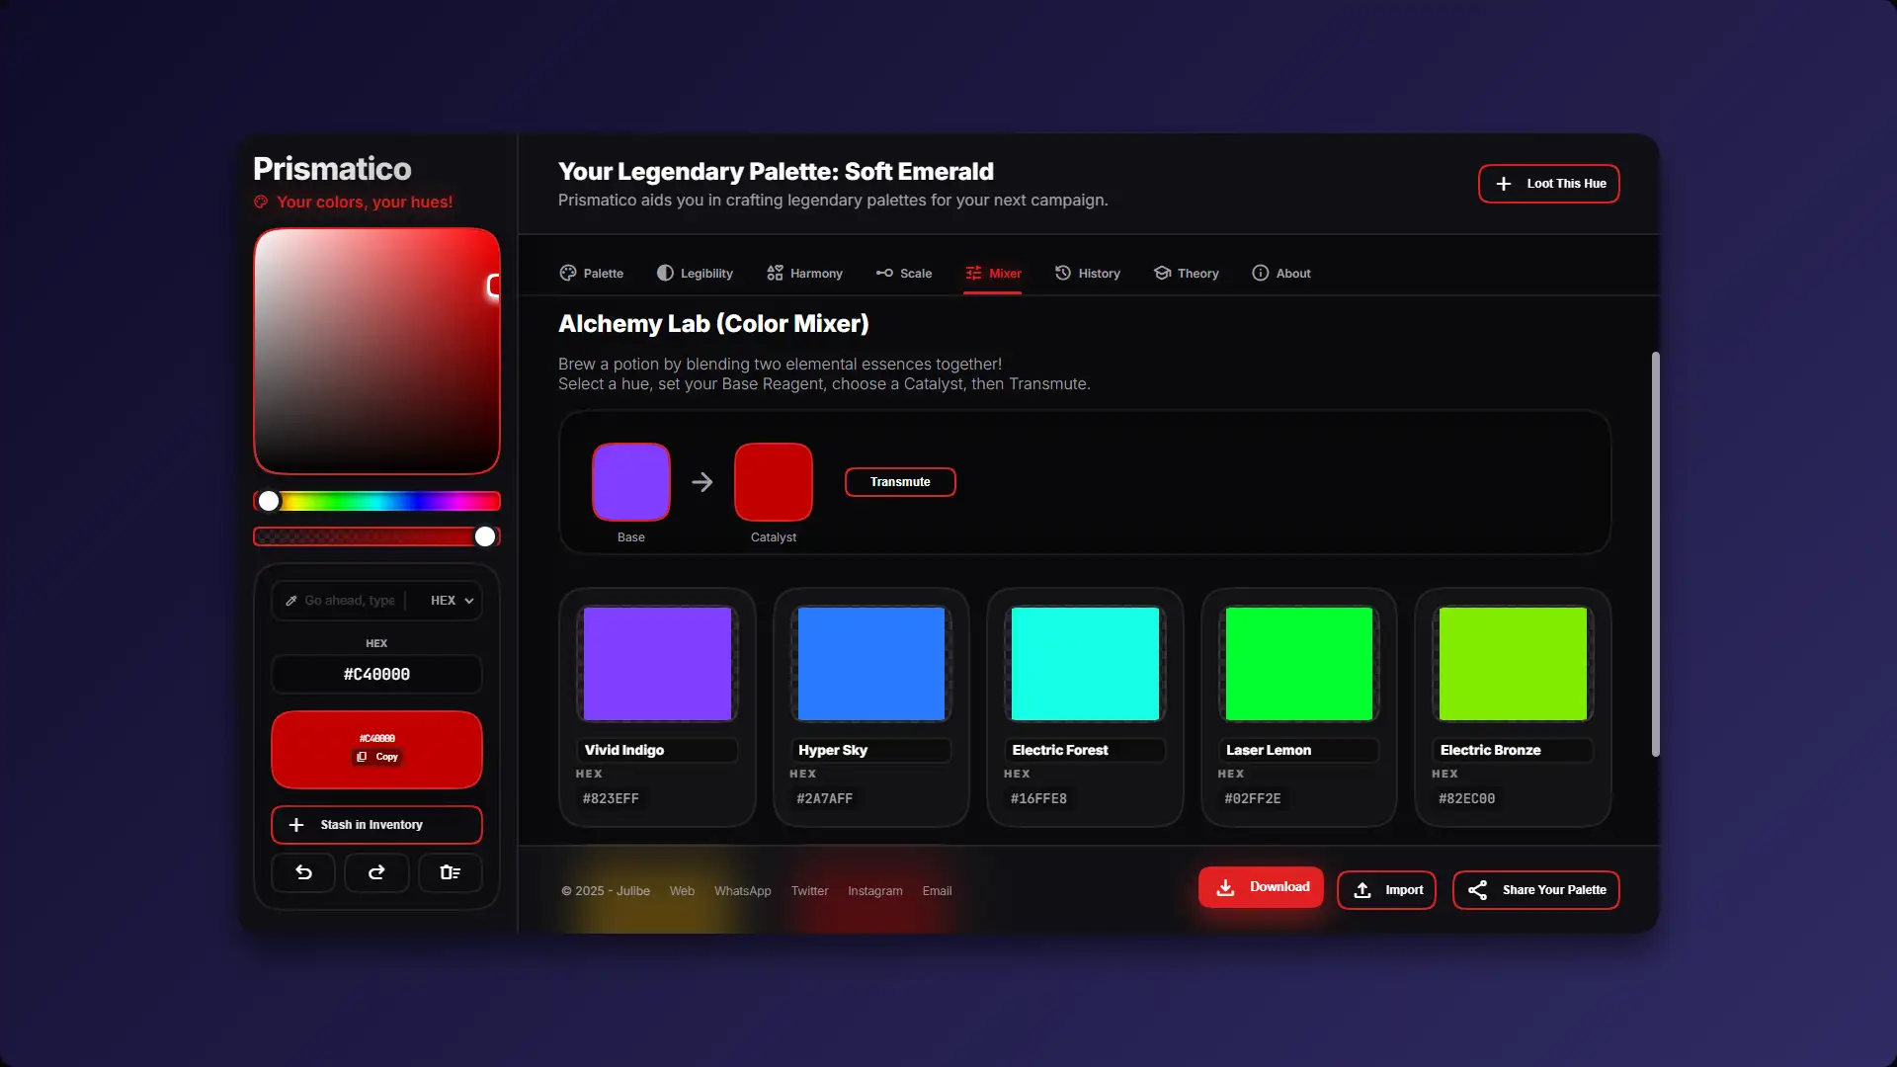The width and height of the screenshot is (1897, 1067).
Task: Click Stash in Inventory button
Action: pyautogui.click(x=376, y=825)
